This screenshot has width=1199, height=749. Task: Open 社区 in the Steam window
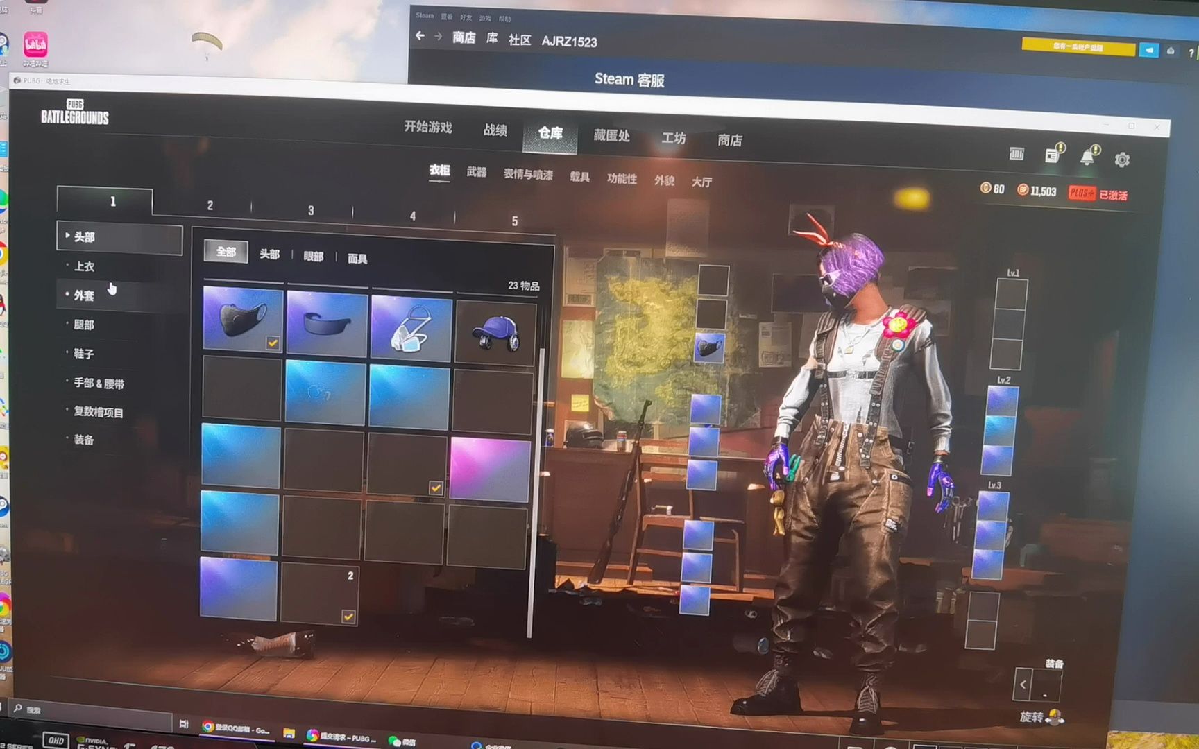click(520, 40)
